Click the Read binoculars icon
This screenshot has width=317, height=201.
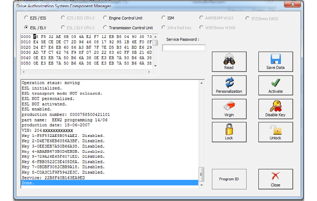click(229, 60)
